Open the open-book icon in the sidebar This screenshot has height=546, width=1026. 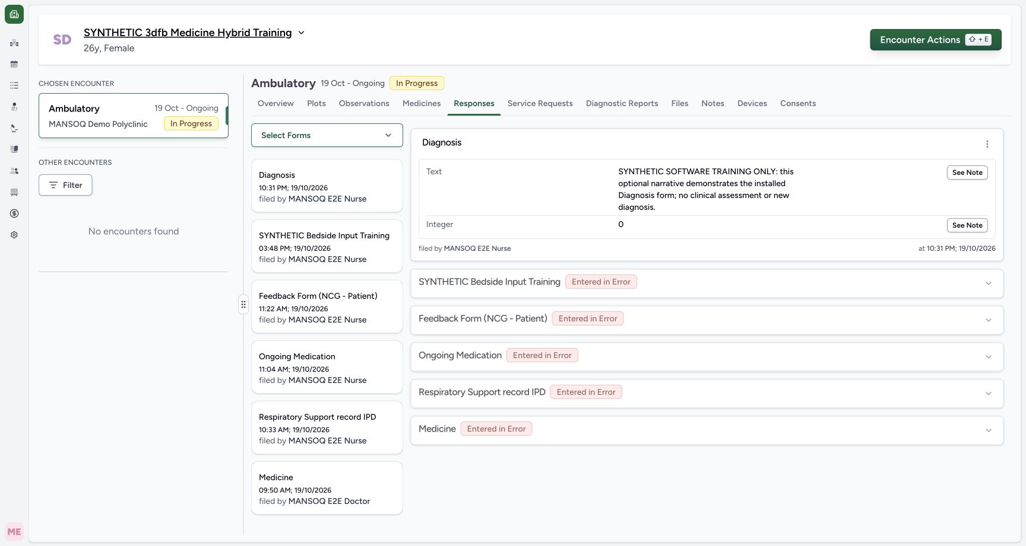pyautogui.click(x=14, y=149)
